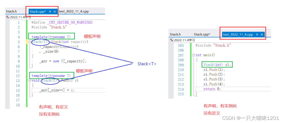Close the active Stack.cpp* tab
Viewport: 283px width, 123px height.
(55, 12)
